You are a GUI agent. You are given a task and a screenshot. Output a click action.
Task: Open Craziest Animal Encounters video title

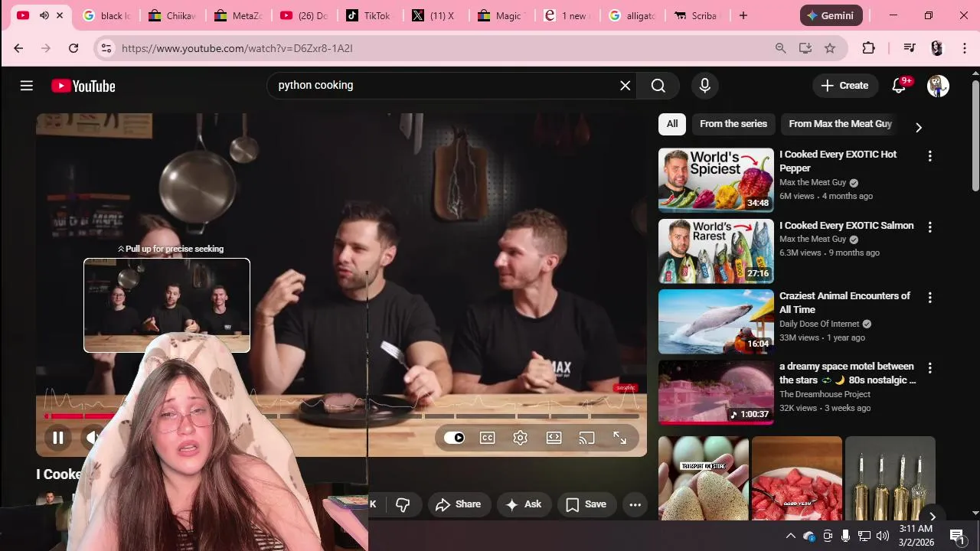tap(844, 303)
